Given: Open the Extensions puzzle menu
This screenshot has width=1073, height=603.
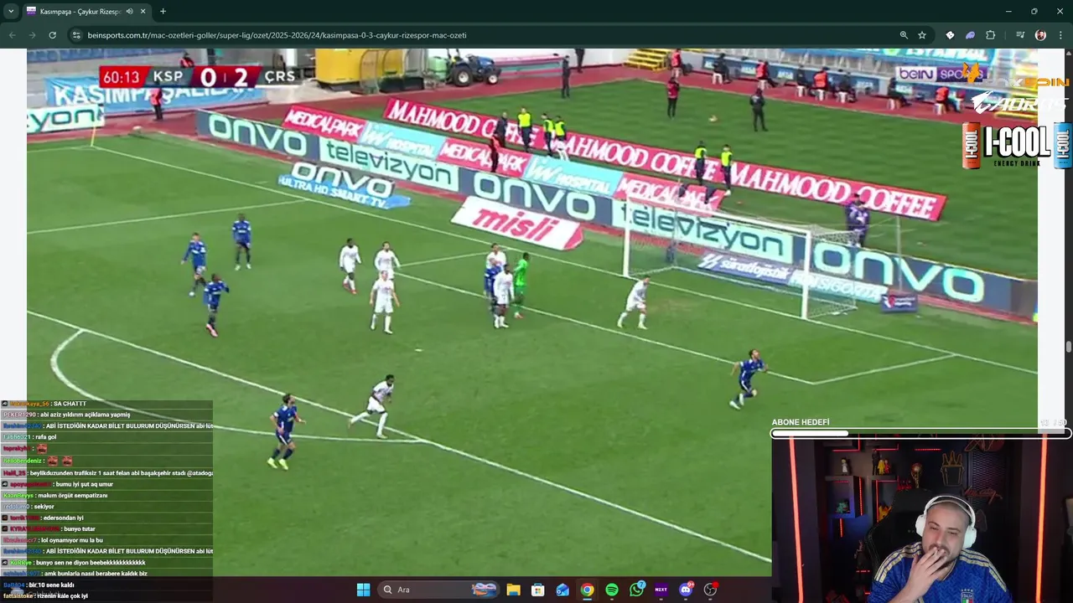Looking at the screenshot, I should click(x=991, y=35).
